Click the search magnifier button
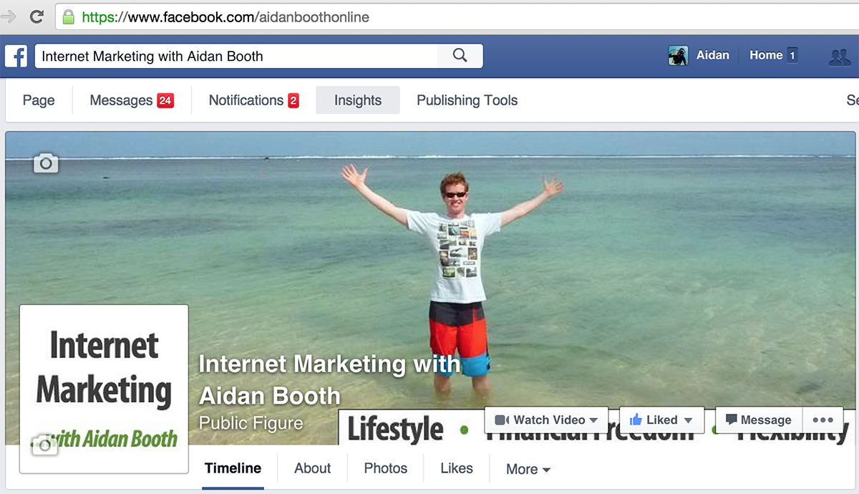859x494 pixels. 460,56
